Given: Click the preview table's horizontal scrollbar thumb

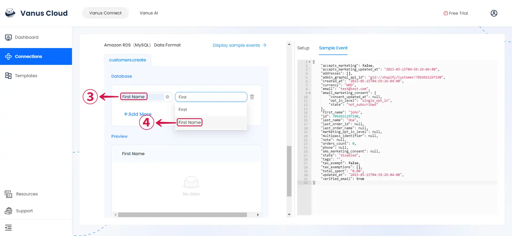Looking at the screenshot, I should point(183,215).
